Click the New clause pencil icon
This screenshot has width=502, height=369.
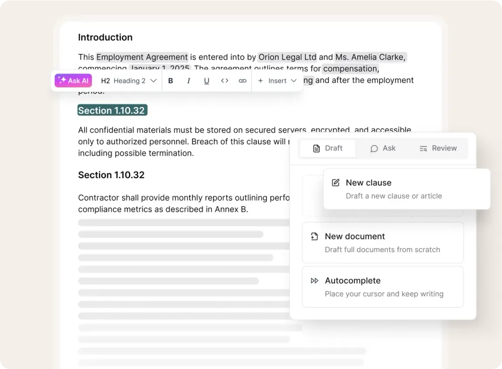[336, 183]
